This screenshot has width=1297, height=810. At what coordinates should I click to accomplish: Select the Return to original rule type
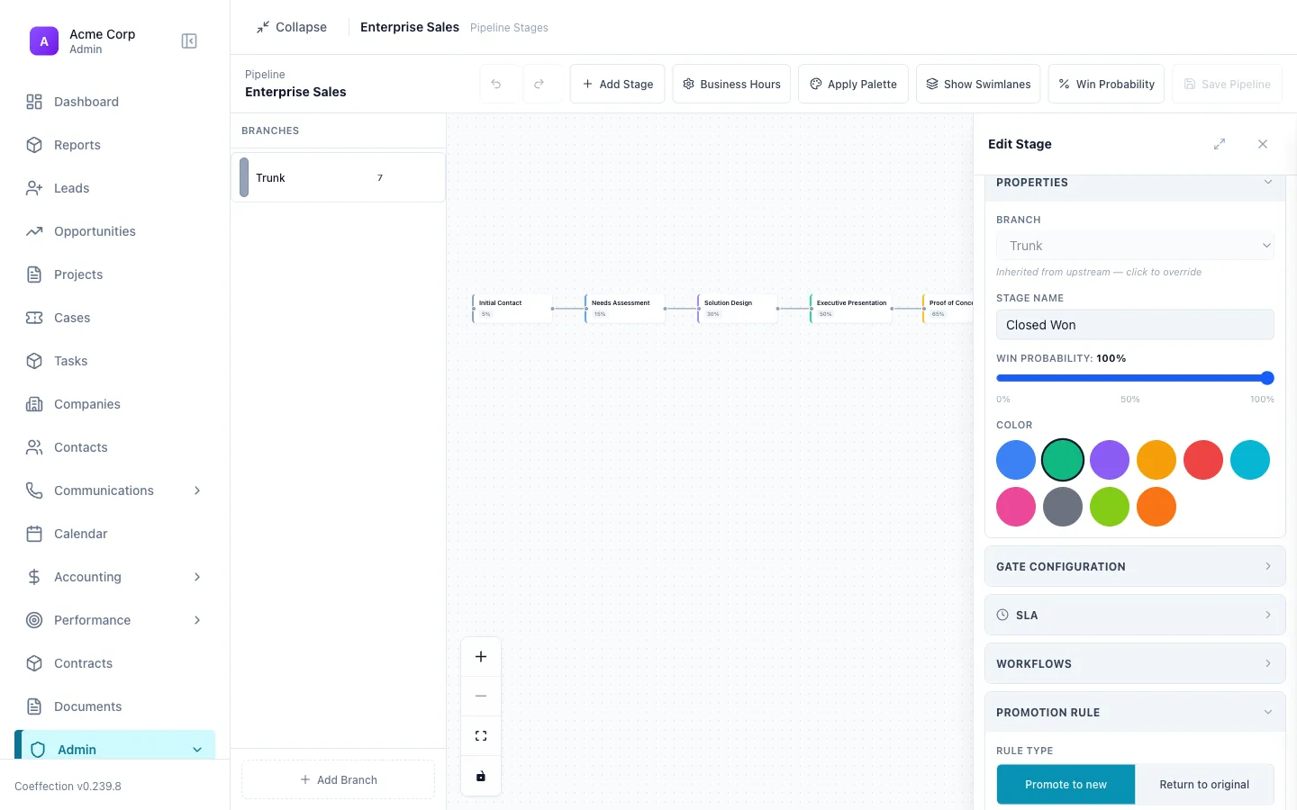[1204, 785]
